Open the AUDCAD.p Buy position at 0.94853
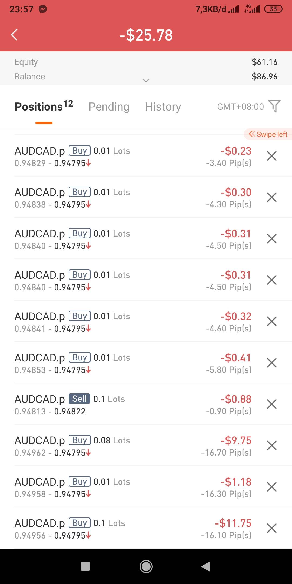292x584 pixels. [x=108, y=363]
